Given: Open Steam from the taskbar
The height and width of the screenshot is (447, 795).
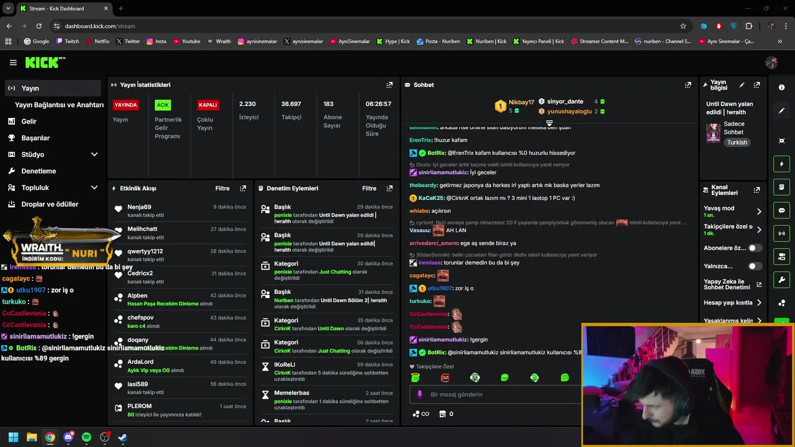Looking at the screenshot, I should [123, 437].
